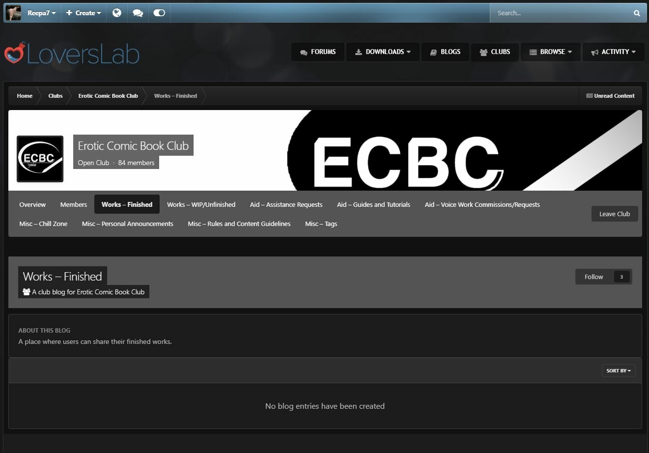The image size is (649, 453).
Task: Open the Sort By dropdown
Action: (619, 370)
